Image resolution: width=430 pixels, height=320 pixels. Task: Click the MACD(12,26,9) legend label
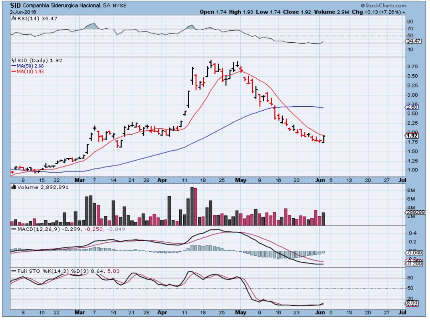point(38,229)
